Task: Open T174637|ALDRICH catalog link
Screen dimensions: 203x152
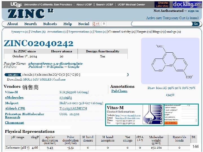Action: pos(73,109)
